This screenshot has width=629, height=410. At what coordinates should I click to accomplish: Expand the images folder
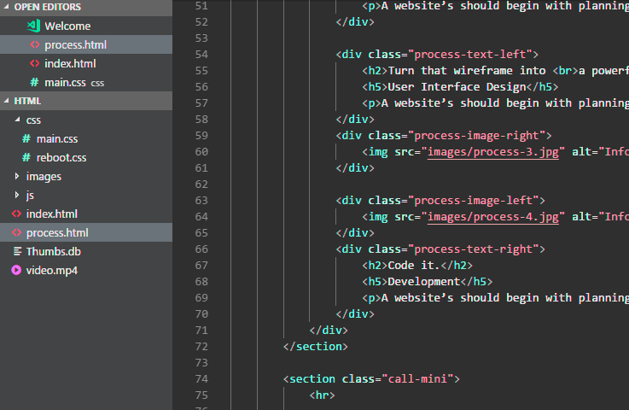17,176
